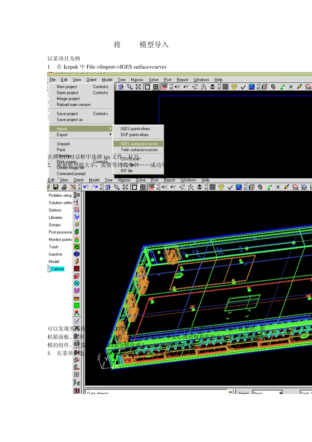Click the orient negative Z view icon in lower toolbar
This screenshot has height=442, width=312.
tap(182, 187)
